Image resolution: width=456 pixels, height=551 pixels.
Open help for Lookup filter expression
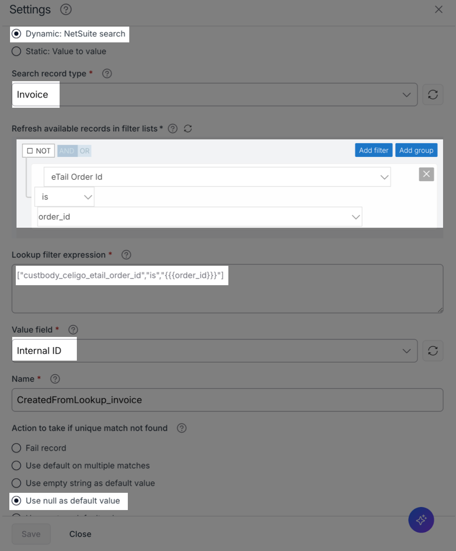(x=126, y=255)
